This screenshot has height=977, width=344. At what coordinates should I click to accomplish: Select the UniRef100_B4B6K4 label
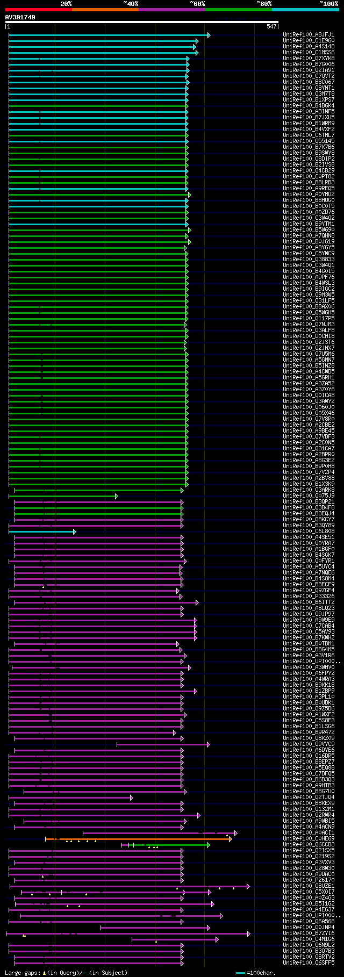(x=309, y=105)
